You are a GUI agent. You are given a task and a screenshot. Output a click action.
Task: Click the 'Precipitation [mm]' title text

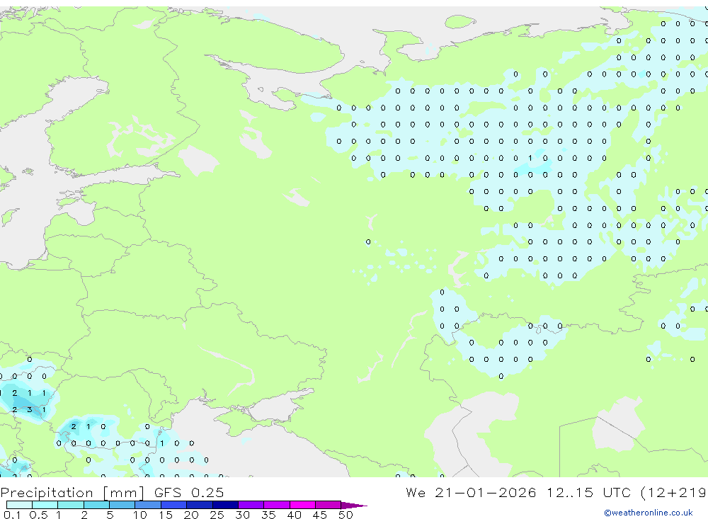pyautogui.click(x=72, y=493)
